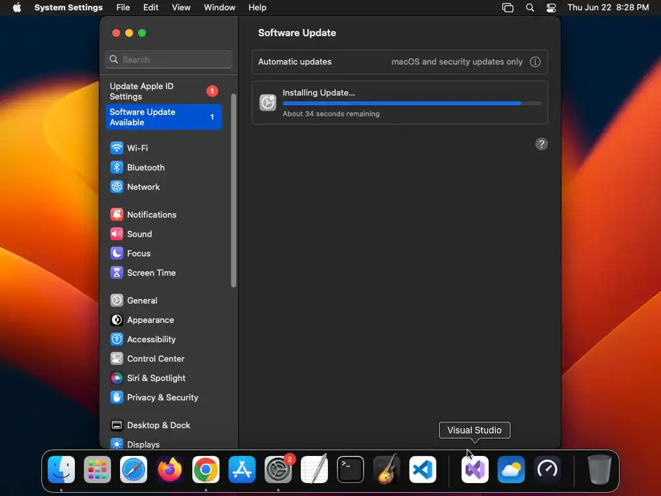This screenshot has width=661, height=496.
Task: Select Software Update Available item
Action: point(163,117)
